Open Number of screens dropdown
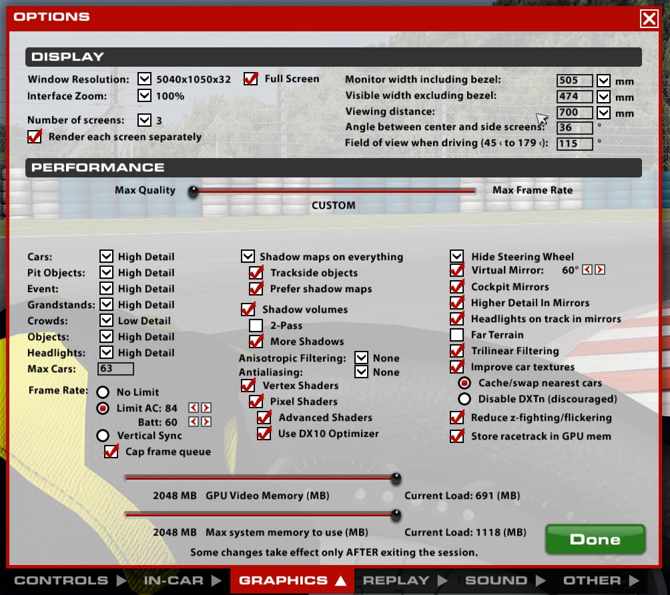This screenshot has height=595, width=670. pyautogui.click(x=144, y=120)
